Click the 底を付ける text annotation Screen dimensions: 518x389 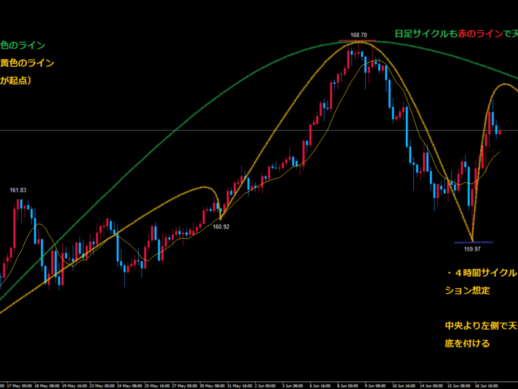[467, 343]
